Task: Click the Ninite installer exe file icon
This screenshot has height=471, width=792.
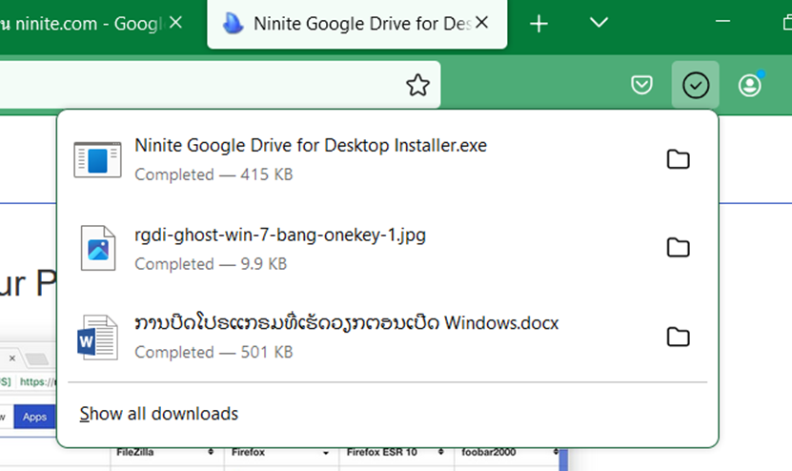Action: (x=97, y=159)
